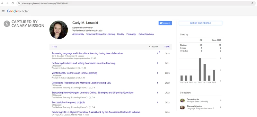Select 'Michigan State University' under Senta Goertler

pos(197,102)
